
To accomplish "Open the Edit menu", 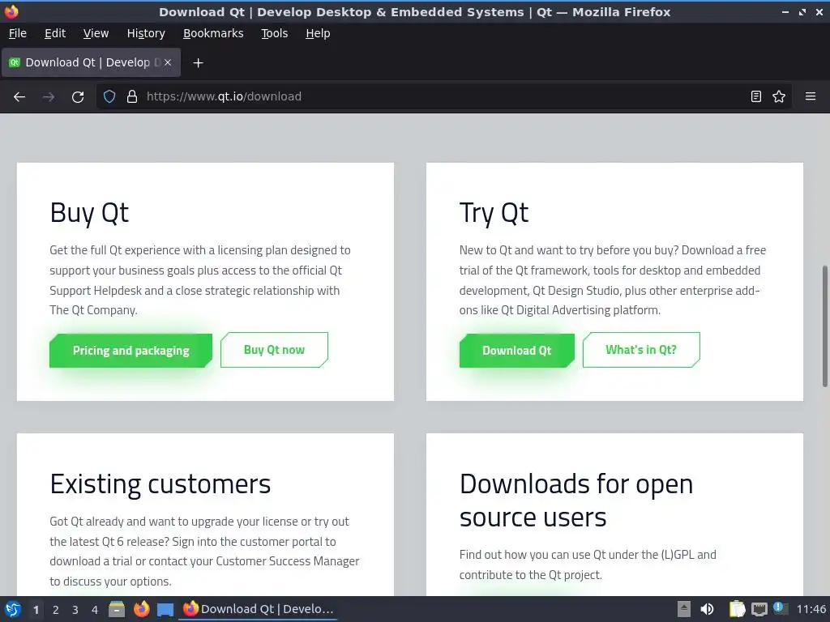I will (x=55, y=33).
